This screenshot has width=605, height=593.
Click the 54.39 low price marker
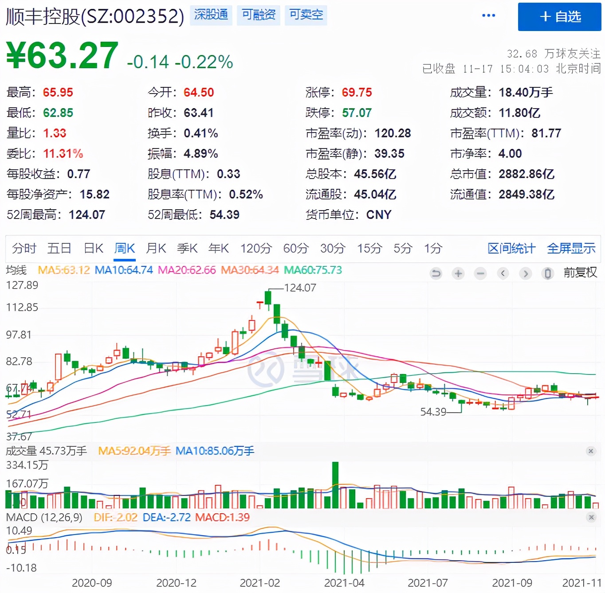(x=432, y=412)
